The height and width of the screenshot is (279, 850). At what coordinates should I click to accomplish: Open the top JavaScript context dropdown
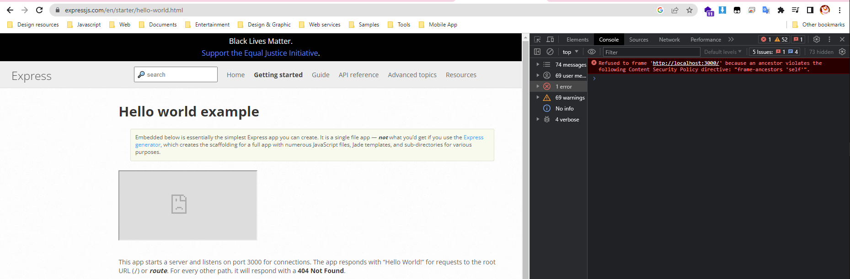coord(570,52)
